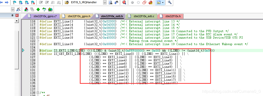
Task: Click EXTI_Line18 define on line 121
Action: point(63,38)
